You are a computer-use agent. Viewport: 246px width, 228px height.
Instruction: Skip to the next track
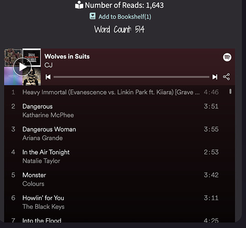pos(215,77)
